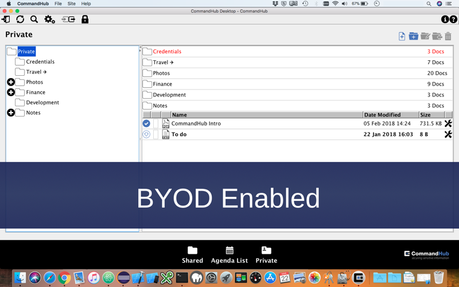Click the grey move folder arrow icon
Image resolution: width=459 pixels, height=287 pixels.
point(437,36)
